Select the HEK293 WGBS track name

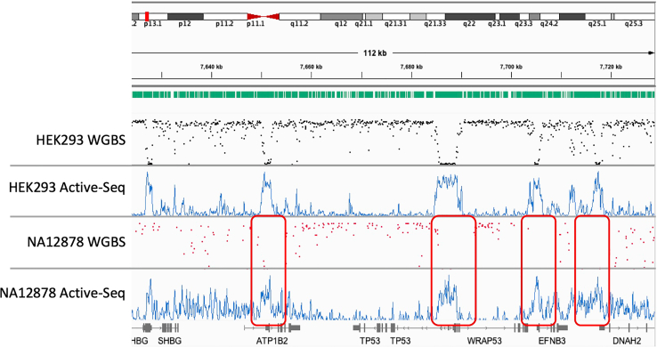(81, 140)
